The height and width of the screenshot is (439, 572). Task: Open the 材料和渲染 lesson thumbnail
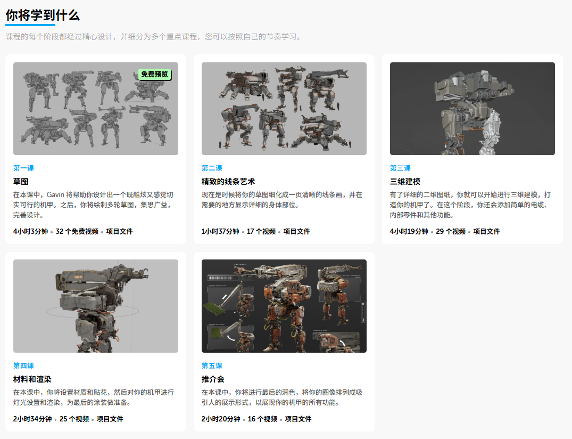tap(96, 306)
